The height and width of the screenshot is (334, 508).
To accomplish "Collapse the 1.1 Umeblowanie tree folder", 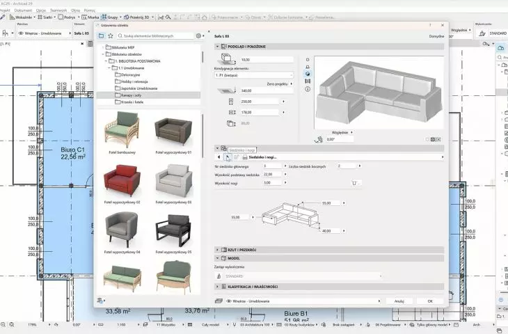I will pyautogui.click(x=109, y=68).
